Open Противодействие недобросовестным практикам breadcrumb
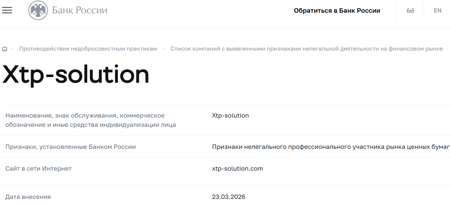Screen dimensions: 451x206 (x=88, y=49)
